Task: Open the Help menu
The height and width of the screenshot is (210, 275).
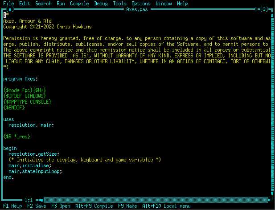Action: (x=182, y=4)
